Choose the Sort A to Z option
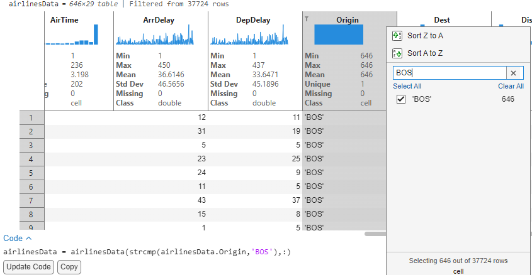 point(425,53)
